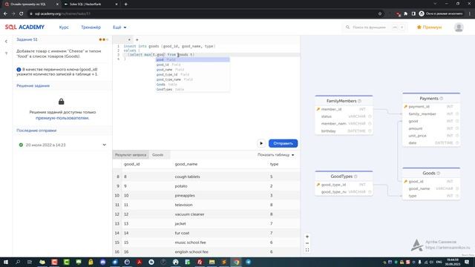Open the Показать таблицу dropdown
The height and width of the screenshot is (267, 475).
275,155
